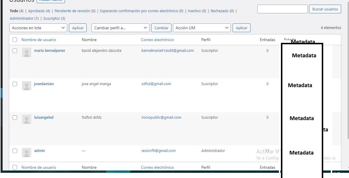Filter by Pendiente de revisión
The height and width of the screenshot is (178, 349).
tap(72, 11)
